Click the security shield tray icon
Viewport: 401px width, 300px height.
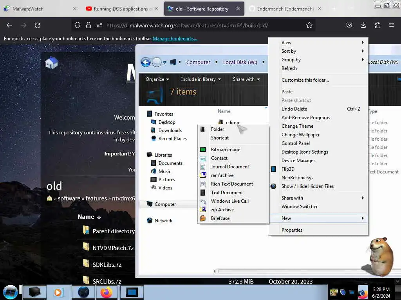pyautogui.click(x=343, y=292)
